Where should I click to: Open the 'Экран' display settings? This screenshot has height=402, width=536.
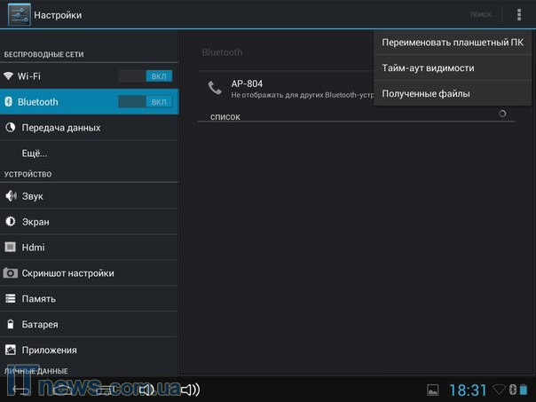tap(35, 222)
